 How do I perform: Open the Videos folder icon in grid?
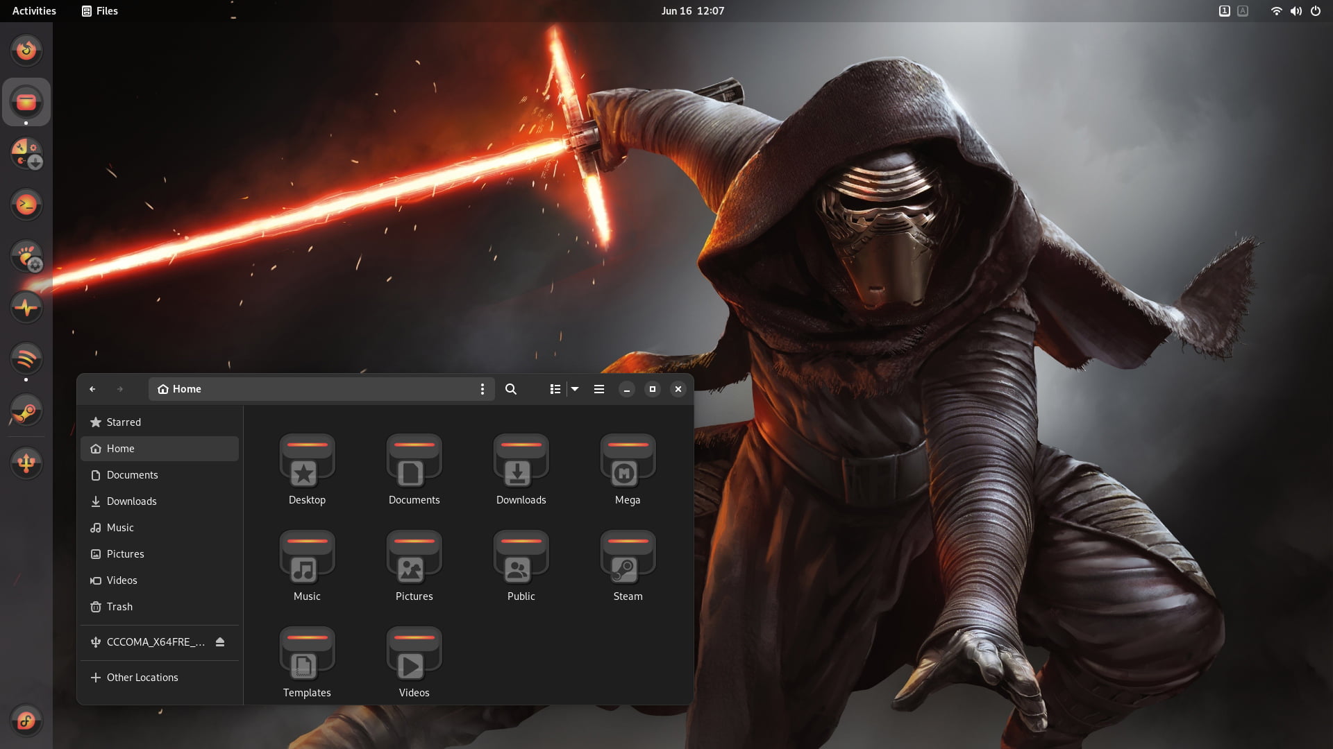point(414,654)
